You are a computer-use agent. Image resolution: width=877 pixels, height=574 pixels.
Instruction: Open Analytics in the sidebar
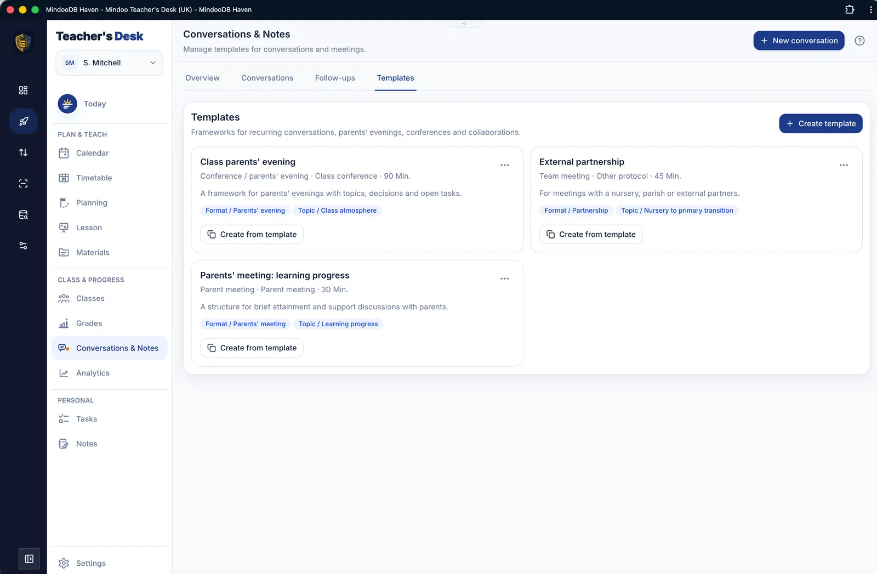coord(110,373)
